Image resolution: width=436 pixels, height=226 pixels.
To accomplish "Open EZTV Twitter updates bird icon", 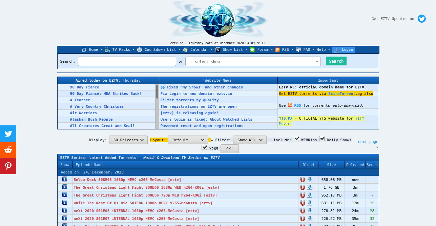I will pos(421,19).
